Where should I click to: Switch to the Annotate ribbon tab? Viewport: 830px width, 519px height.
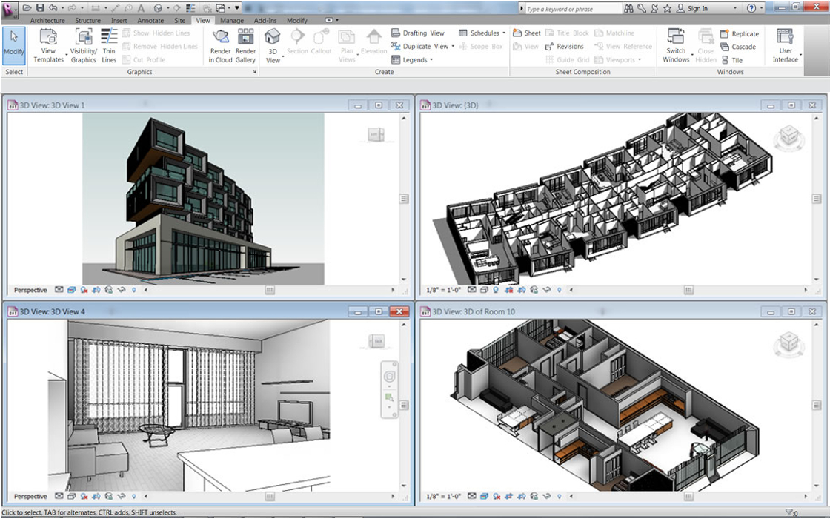(x=151, y=21)
